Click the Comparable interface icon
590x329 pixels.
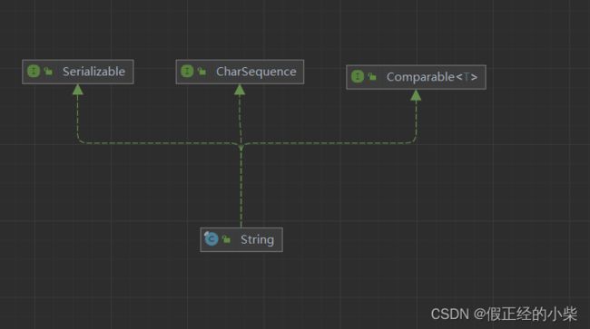point(358,77)
